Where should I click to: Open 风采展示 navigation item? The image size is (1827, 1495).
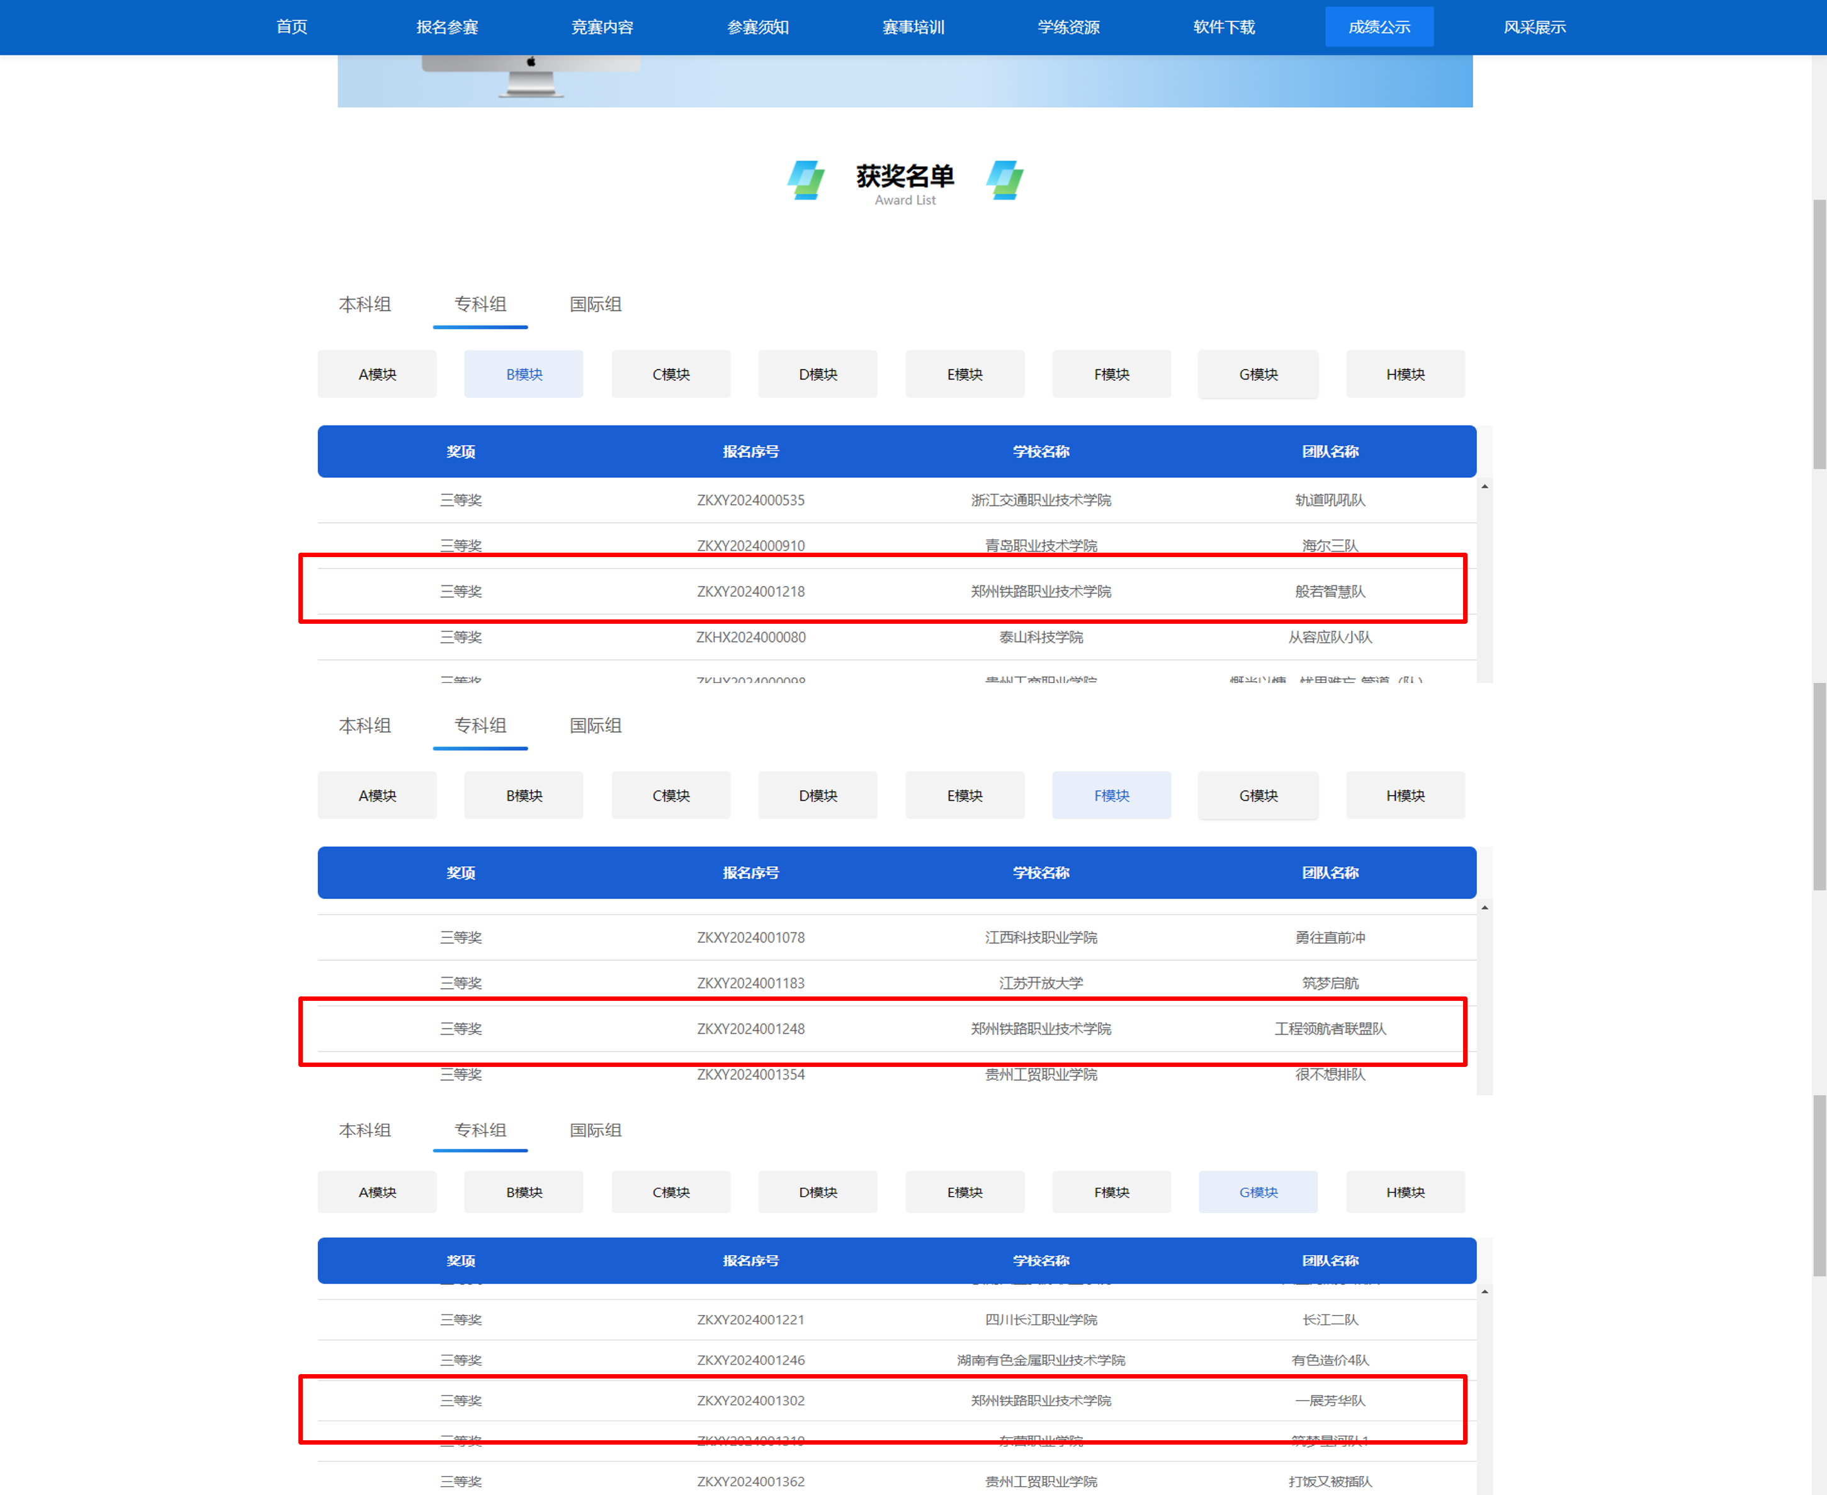1534,26
